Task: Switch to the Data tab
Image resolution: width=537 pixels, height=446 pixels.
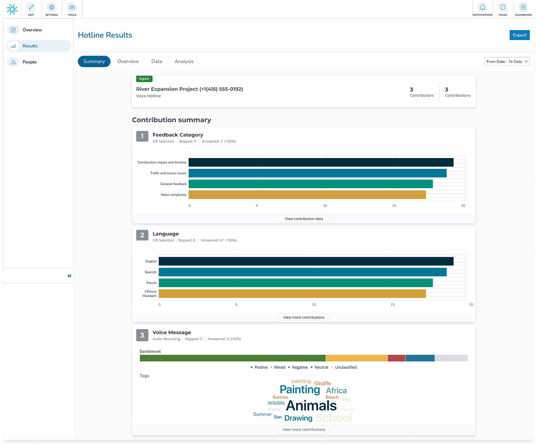Action: (x=157, y=61)
